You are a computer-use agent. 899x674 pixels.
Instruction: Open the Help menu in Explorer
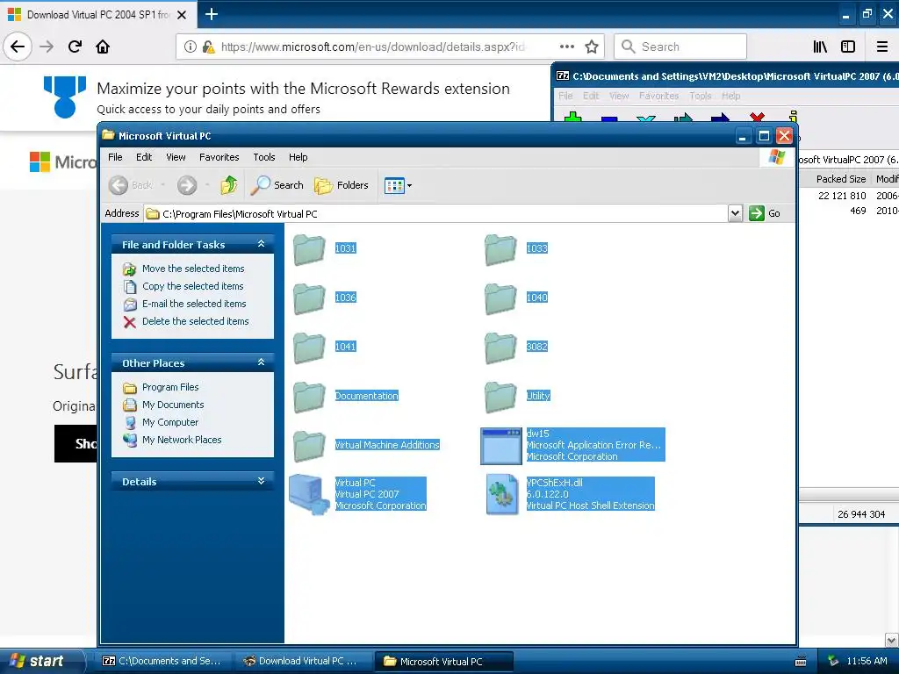(298, 157)
